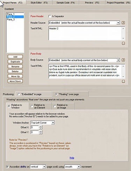The height and width of the screenshot is (171, 131).
Task: Toggle the Is Separator checkbox
Action: [50, 16]
